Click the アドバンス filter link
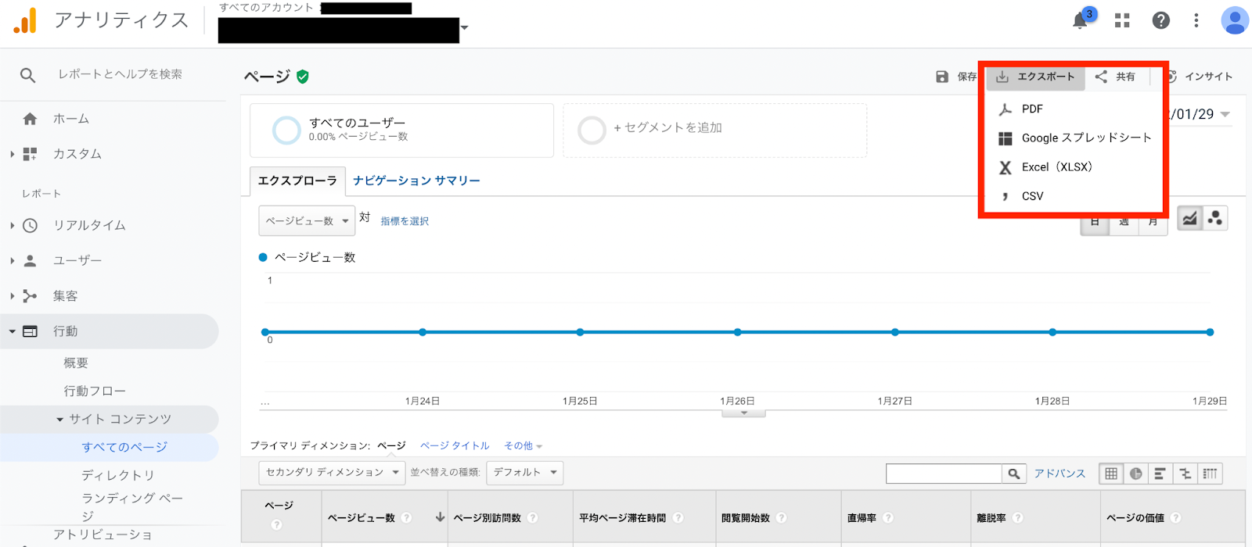 point(1060,474)
